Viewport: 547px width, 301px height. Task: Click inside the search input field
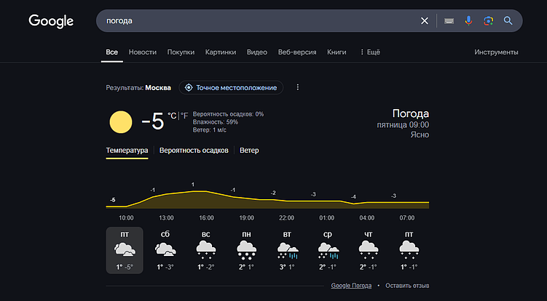pos(255,21)
